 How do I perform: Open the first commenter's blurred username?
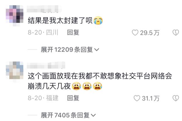(x=44, y=9)
